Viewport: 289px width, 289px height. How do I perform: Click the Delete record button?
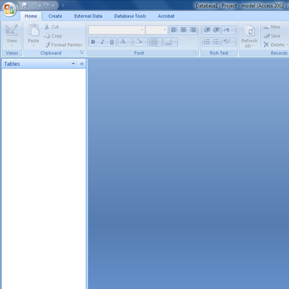tap(276, 45)
